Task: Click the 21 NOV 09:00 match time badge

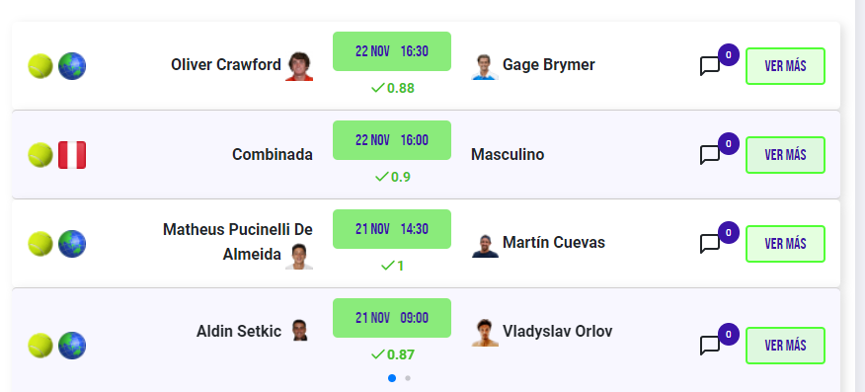Action: (392, 318)
